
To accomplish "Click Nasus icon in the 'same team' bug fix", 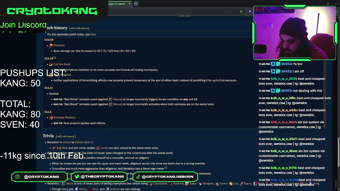I will [x=110, y=105].
